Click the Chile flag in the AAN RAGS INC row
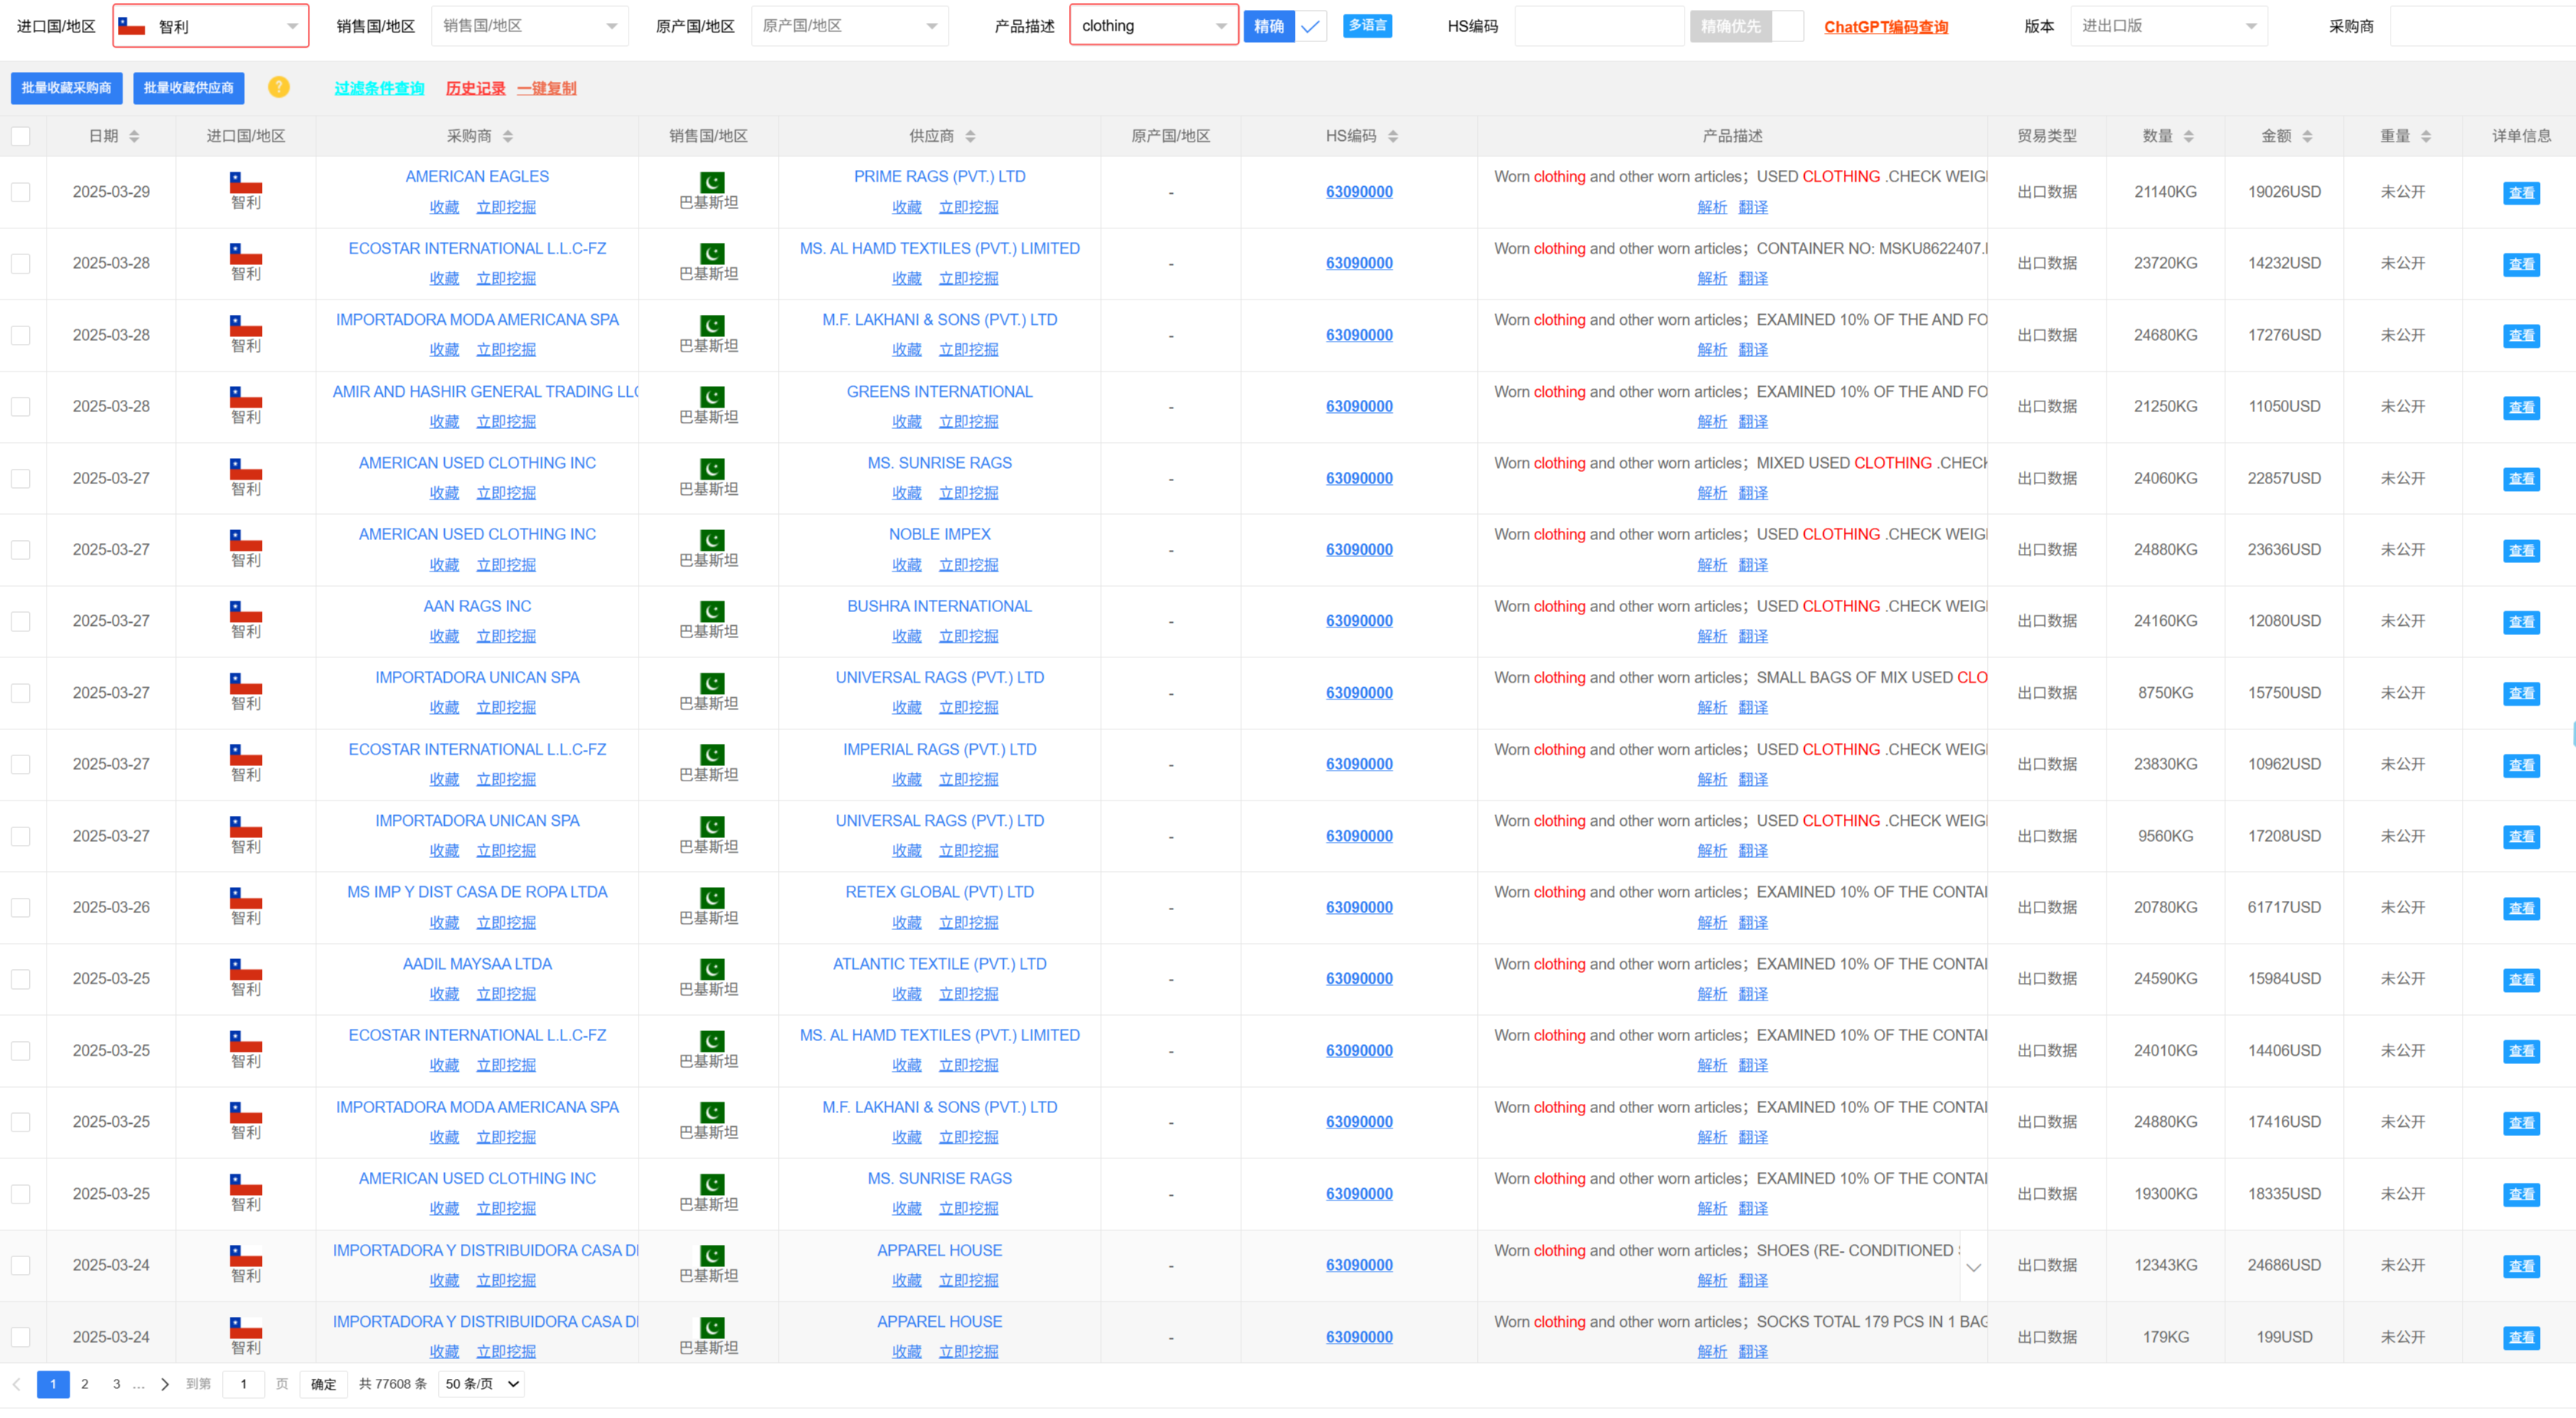The image size is (2576, 1418). (x=246, y=611)
